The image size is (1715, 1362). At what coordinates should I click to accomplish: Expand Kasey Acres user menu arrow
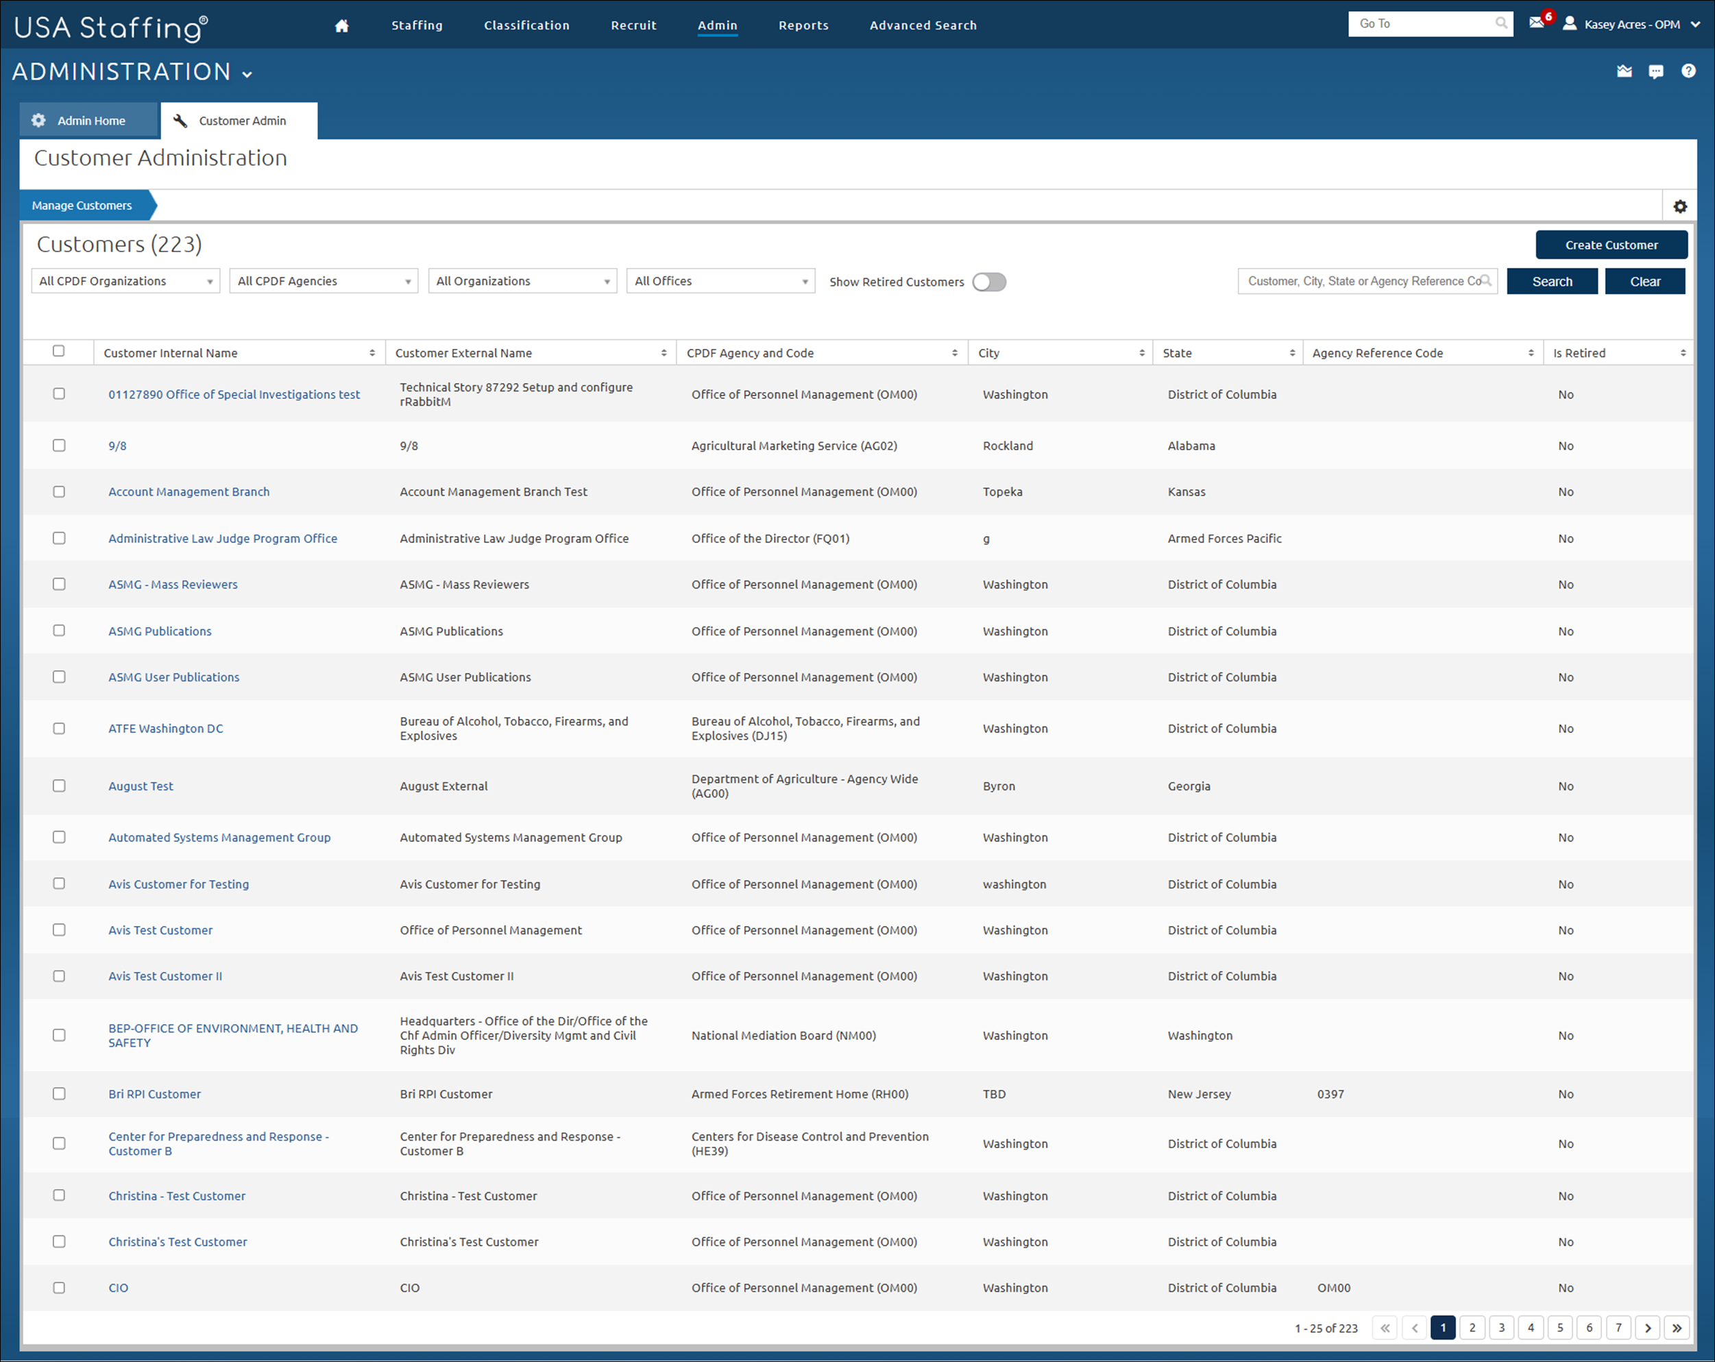1695,25
